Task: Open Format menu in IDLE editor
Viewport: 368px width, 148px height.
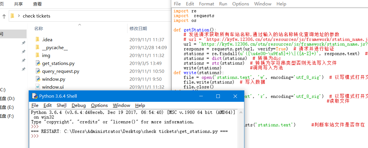Action: [207, 4]
